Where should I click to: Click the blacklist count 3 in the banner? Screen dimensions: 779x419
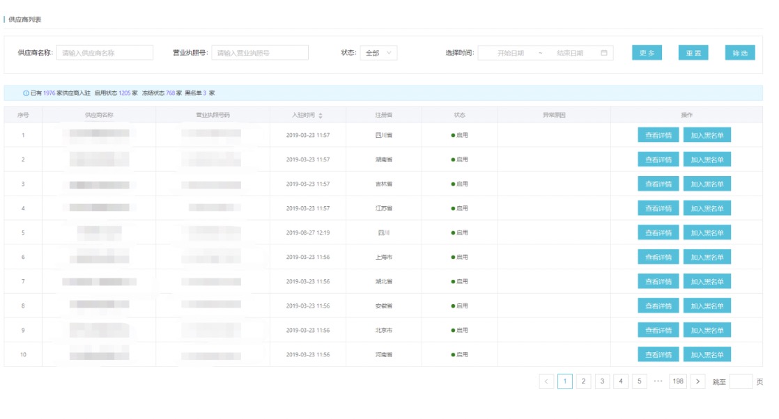[x=205, y=93]
